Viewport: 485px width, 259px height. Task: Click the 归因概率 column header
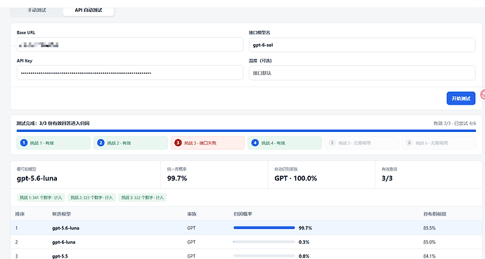tap(242, 214)
